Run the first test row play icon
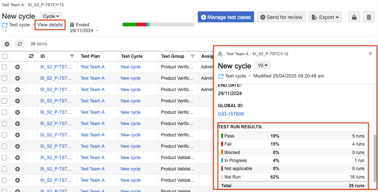Screen dimensions: 378x192 (18, 67)
